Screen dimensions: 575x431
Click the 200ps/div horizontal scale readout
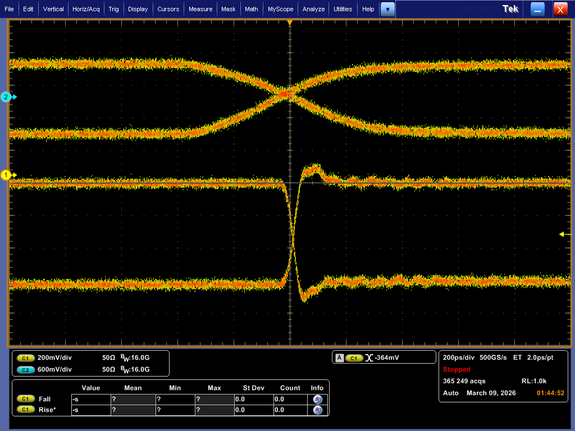click(459, 357)
